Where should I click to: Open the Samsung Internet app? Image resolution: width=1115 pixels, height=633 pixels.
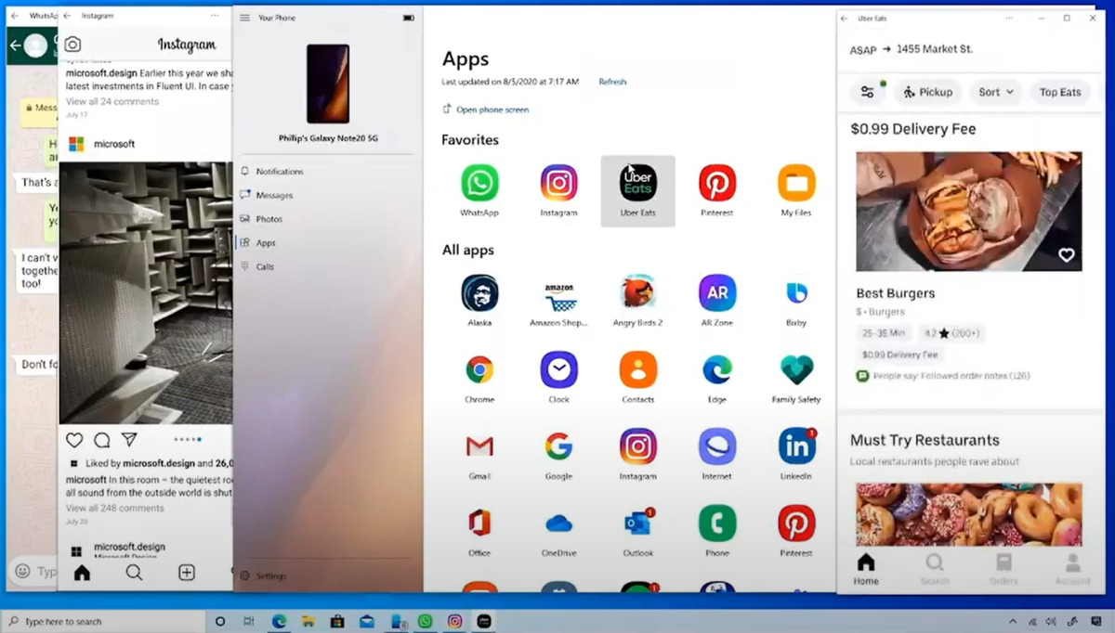(717, 447)
